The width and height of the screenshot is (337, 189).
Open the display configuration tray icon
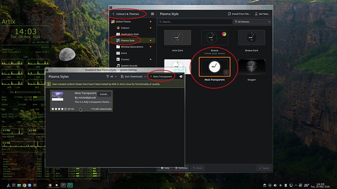(291, 186)
